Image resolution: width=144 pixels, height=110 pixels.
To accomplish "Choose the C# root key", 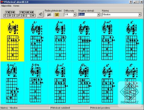I will pos(8,12).
